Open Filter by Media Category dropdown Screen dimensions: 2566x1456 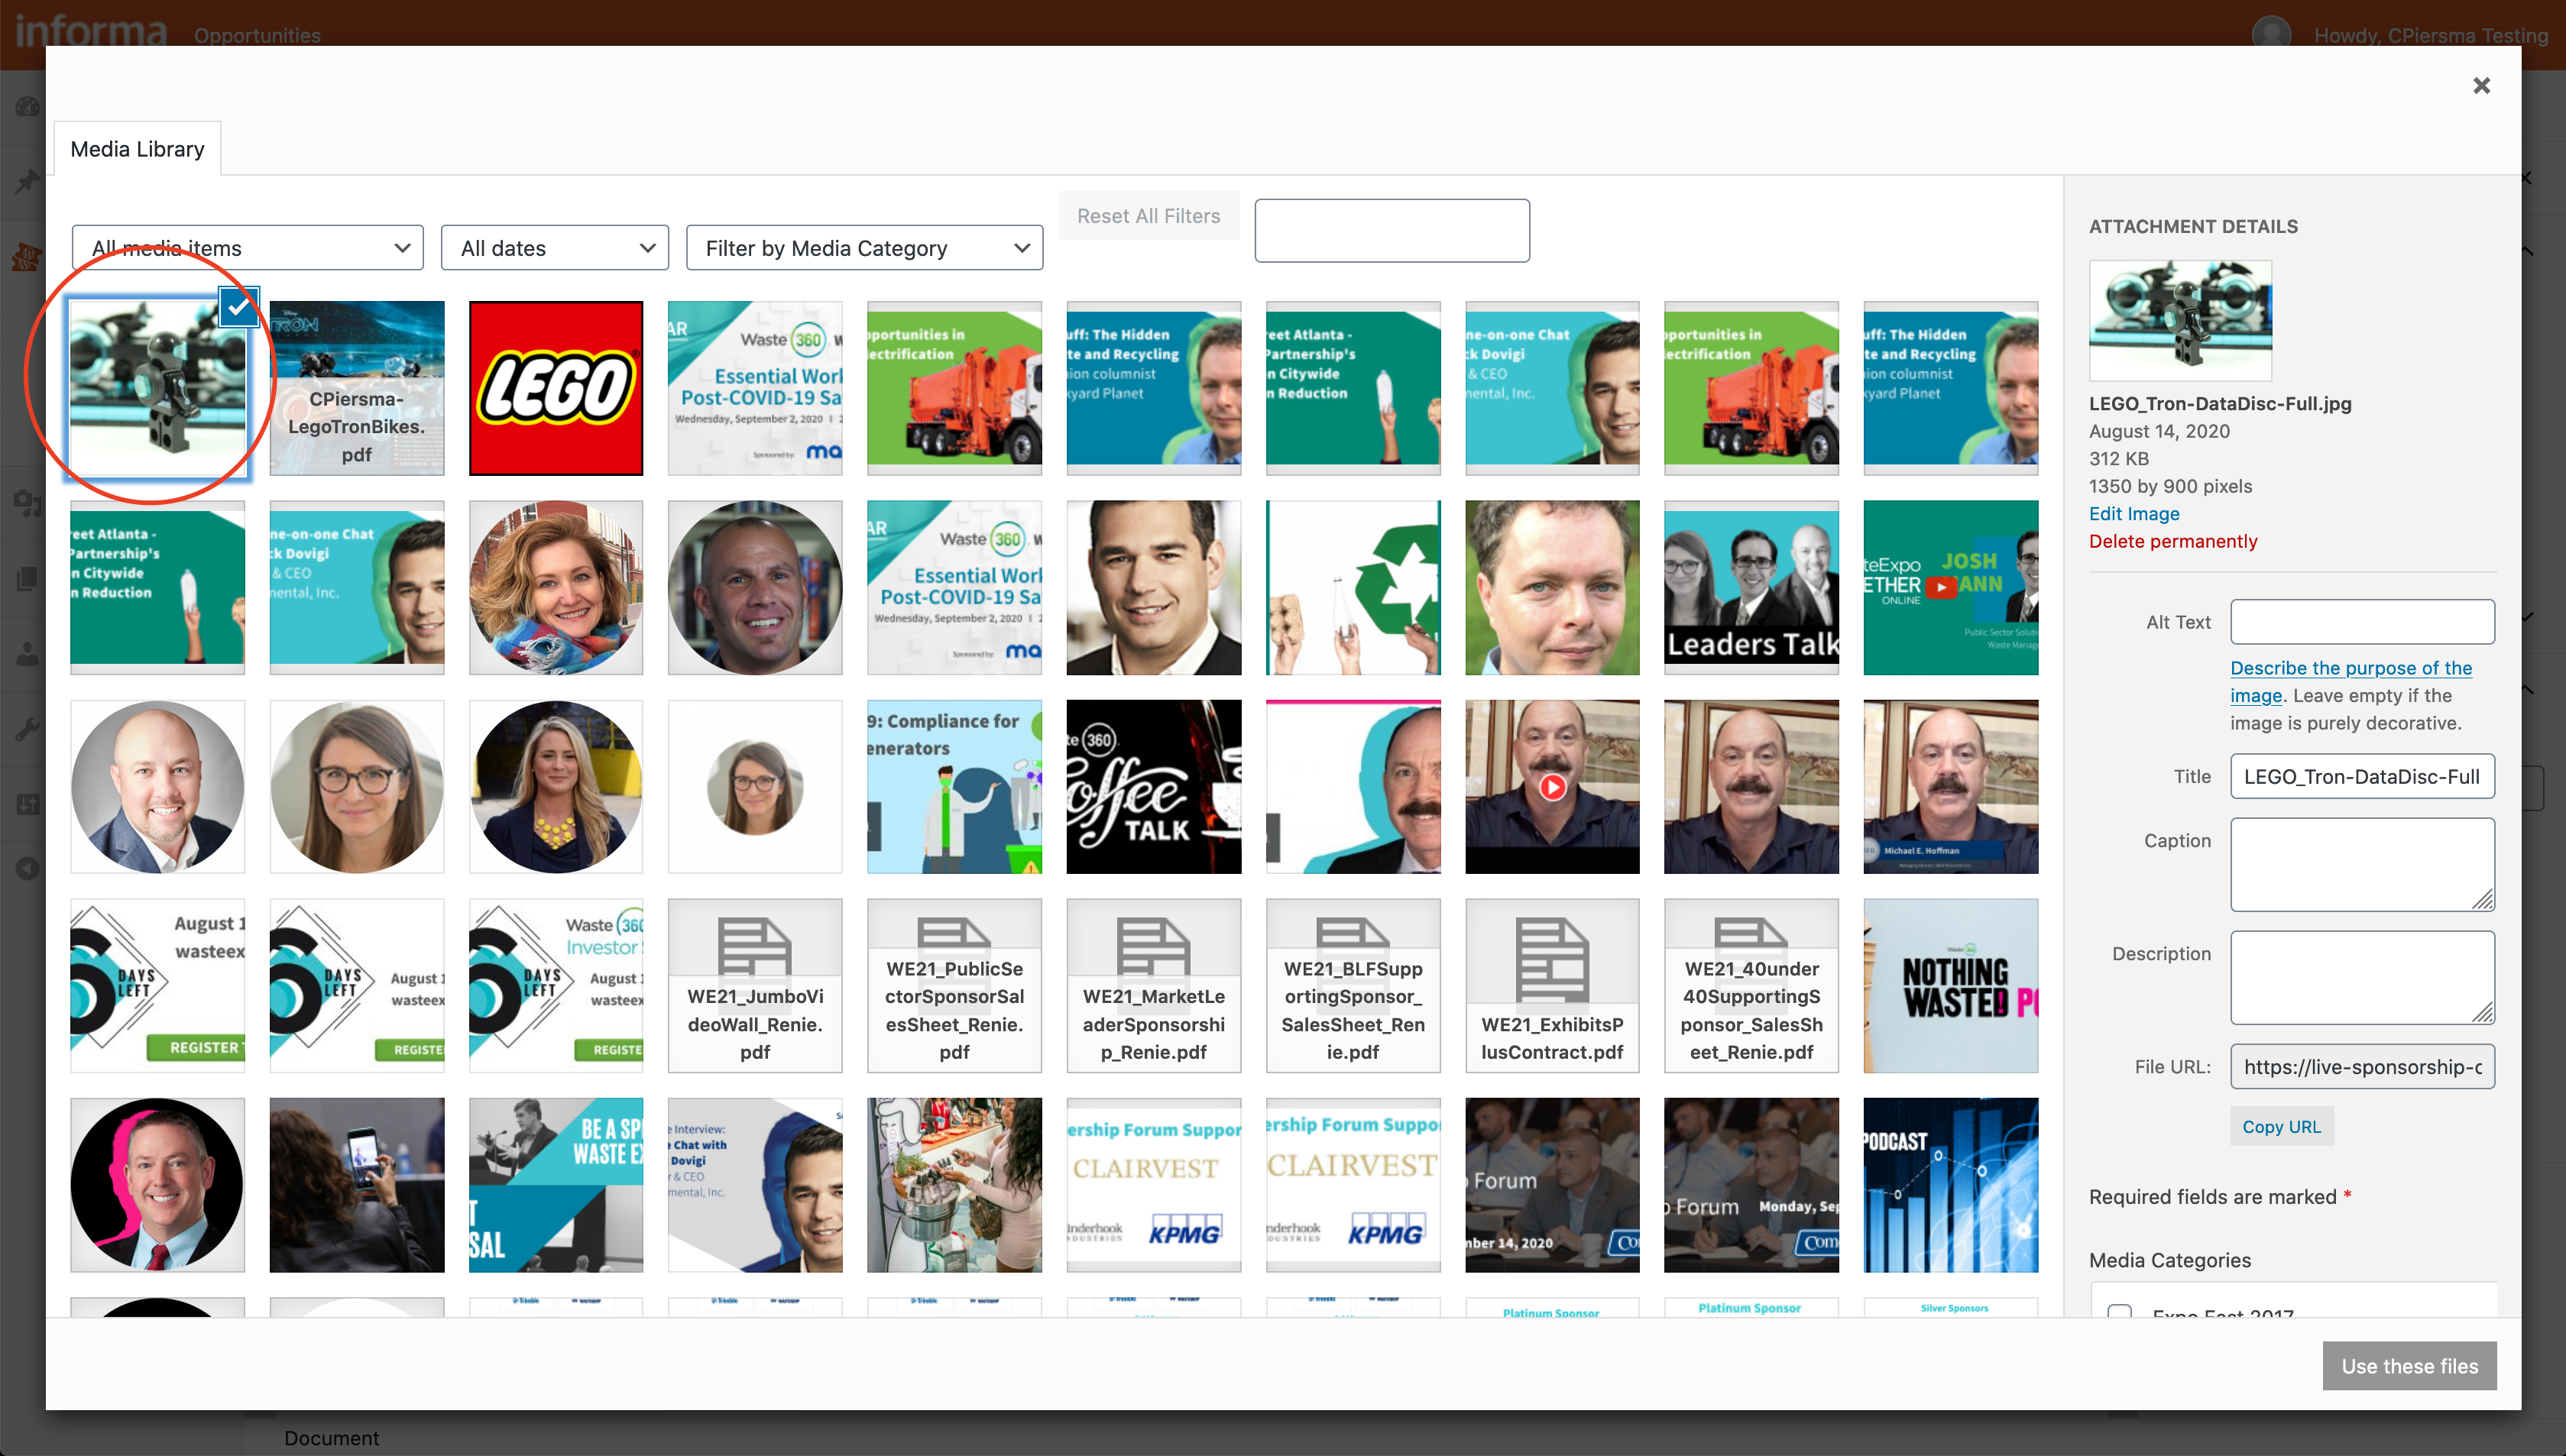point(864,247)
